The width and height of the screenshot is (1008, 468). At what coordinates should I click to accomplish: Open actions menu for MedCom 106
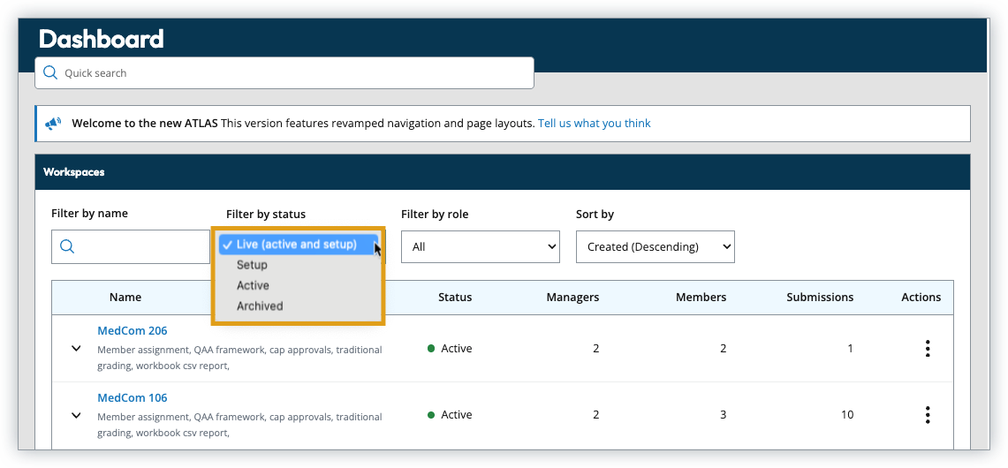click(927, 415)
